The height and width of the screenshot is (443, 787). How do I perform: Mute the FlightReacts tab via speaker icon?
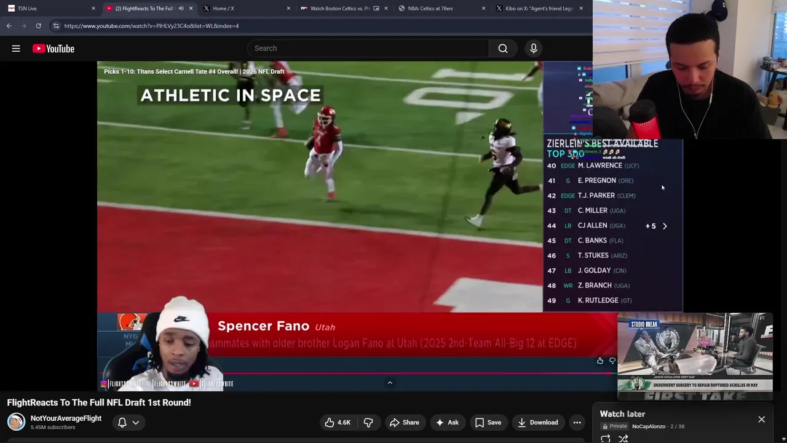click(181, 9)
